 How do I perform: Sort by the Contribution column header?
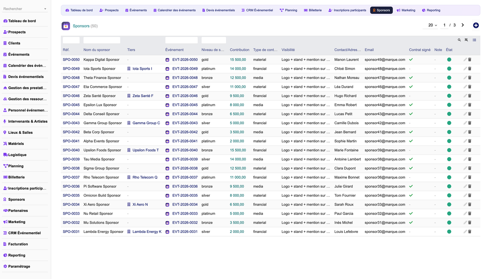(240, 50)
